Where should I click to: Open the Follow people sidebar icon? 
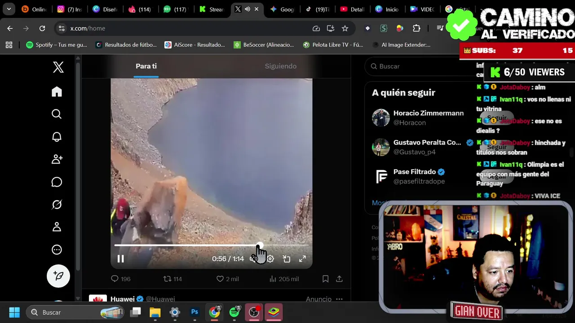pyautogui.click(x=57, y=159)
